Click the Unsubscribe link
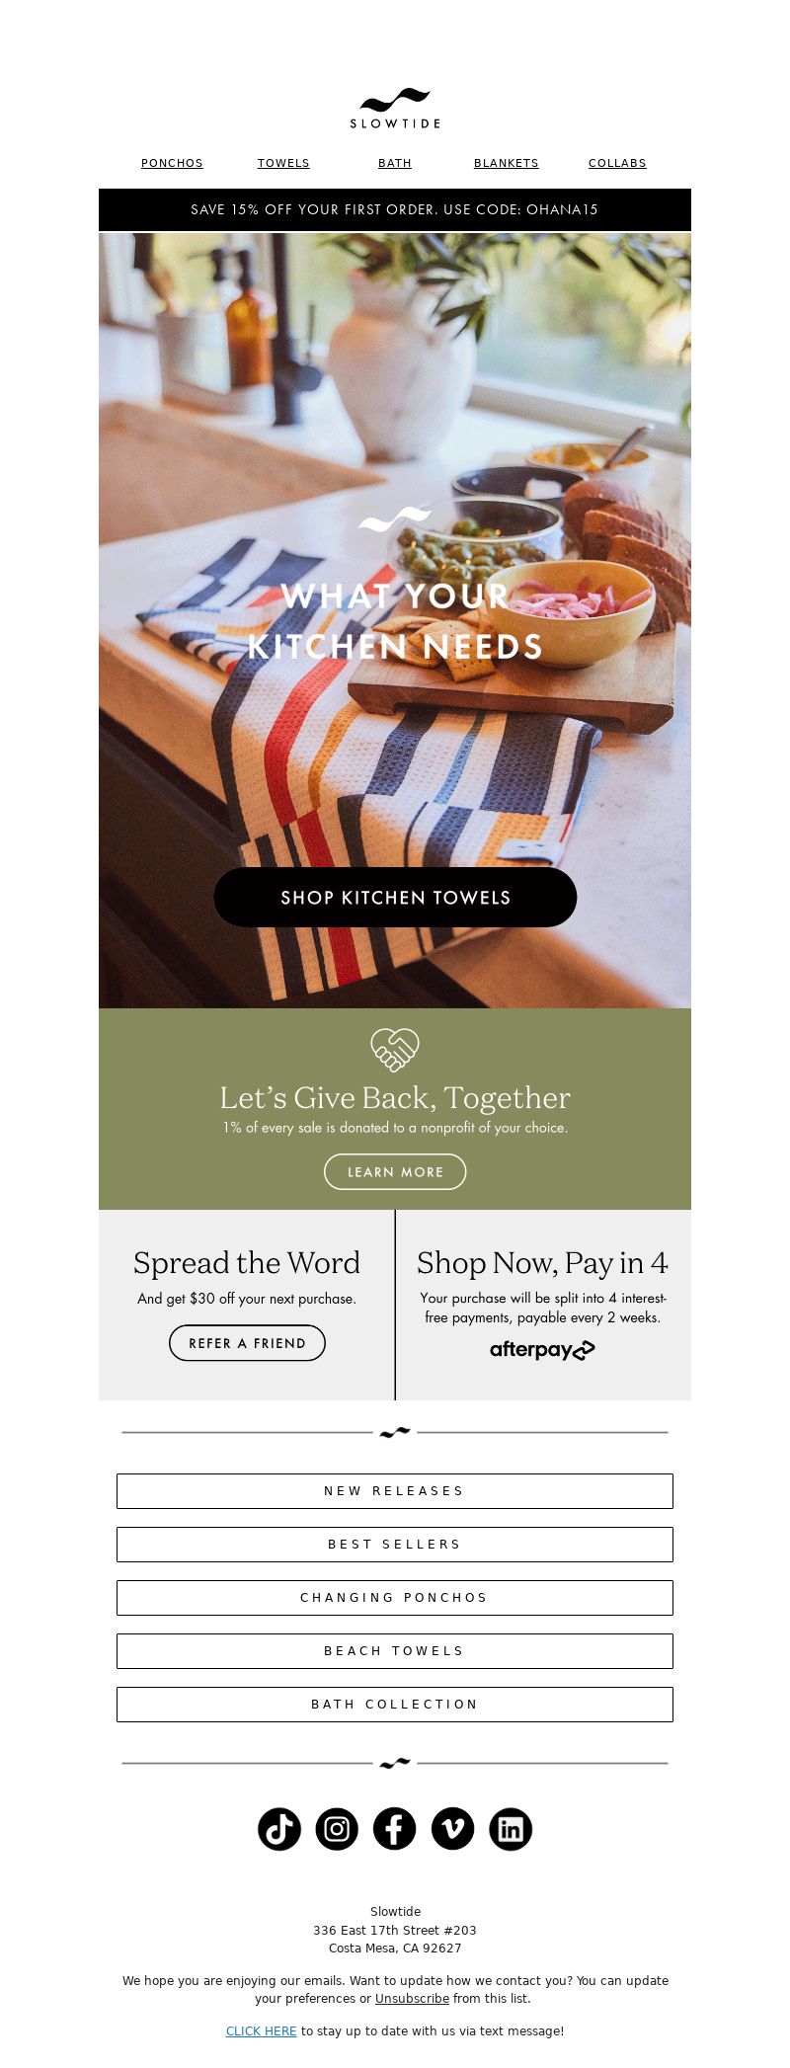The image size is (790, 2068). [412, 1998]
